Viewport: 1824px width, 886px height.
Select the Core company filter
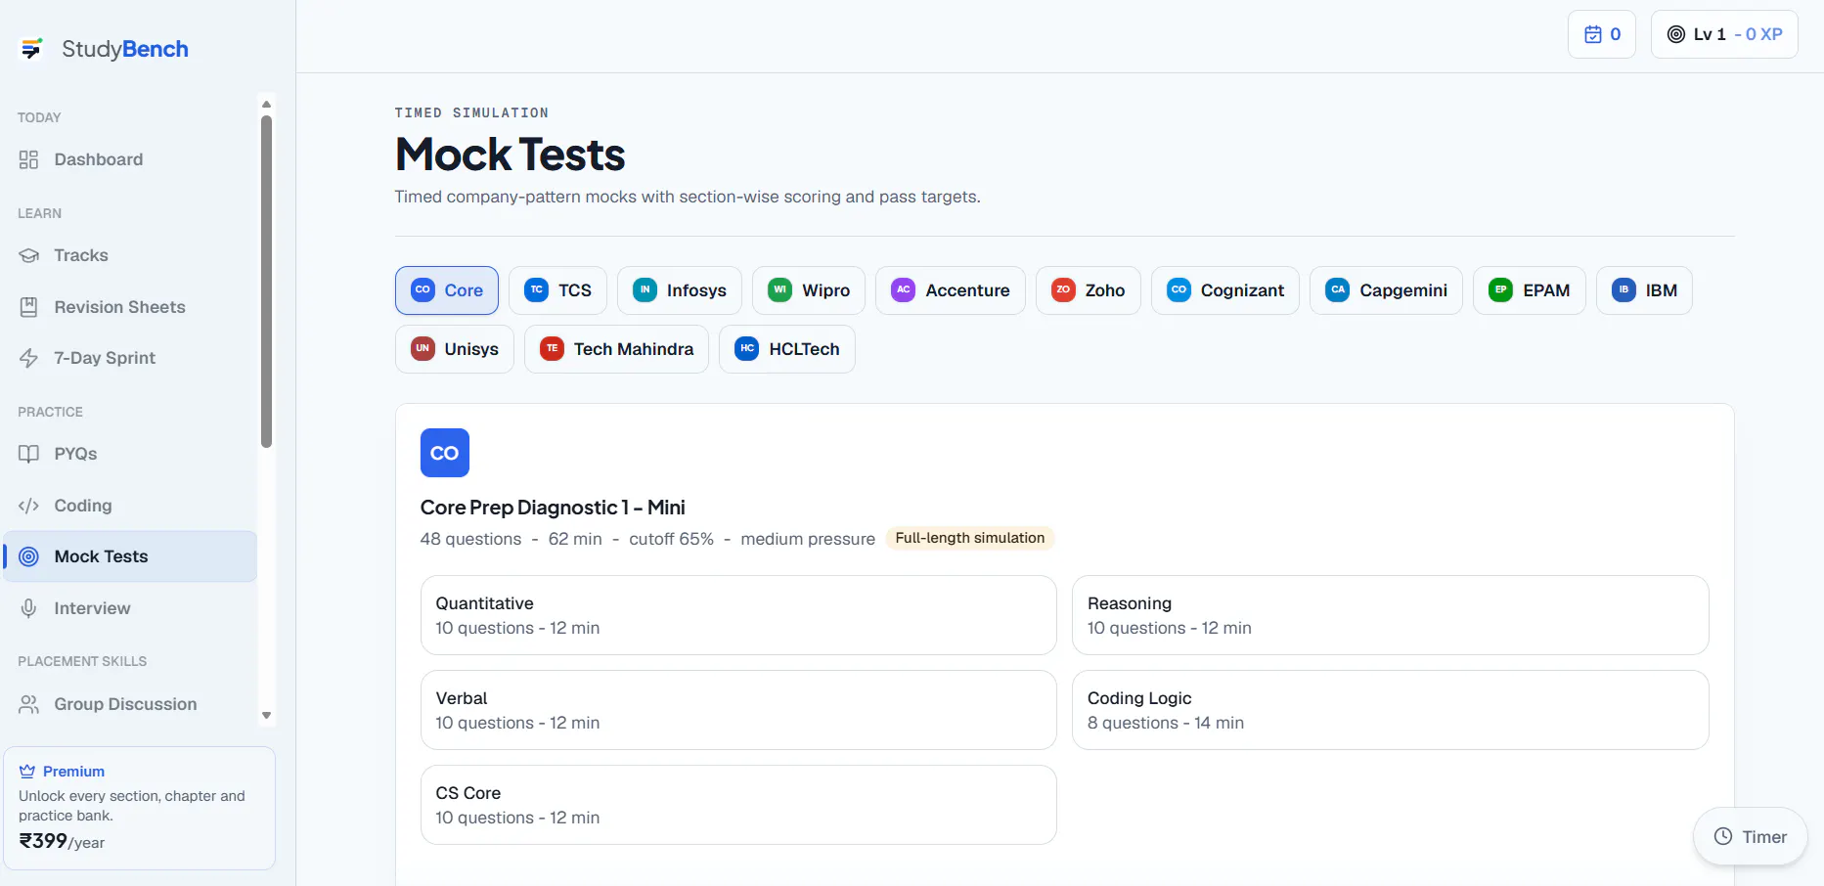pos(447,290)
